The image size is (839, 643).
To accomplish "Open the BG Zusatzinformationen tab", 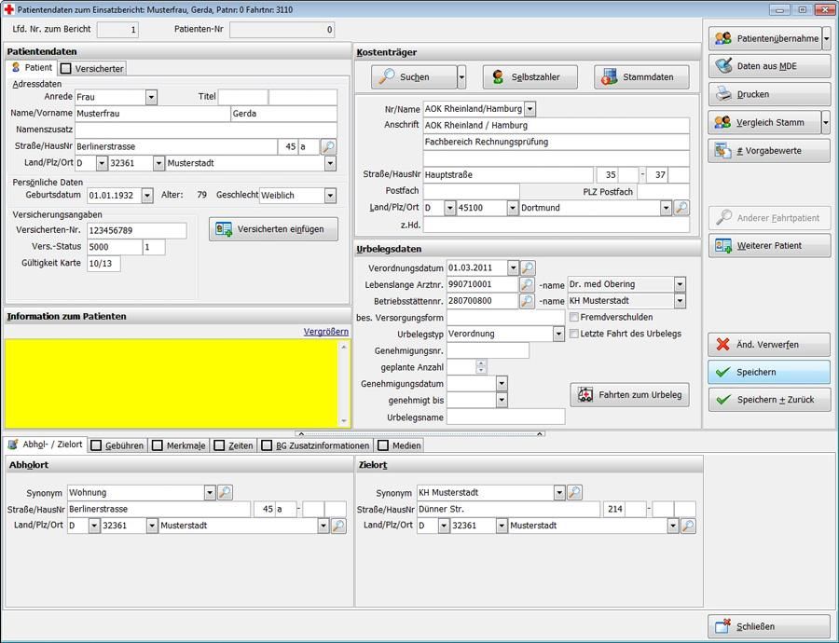I will pos(315,445).
